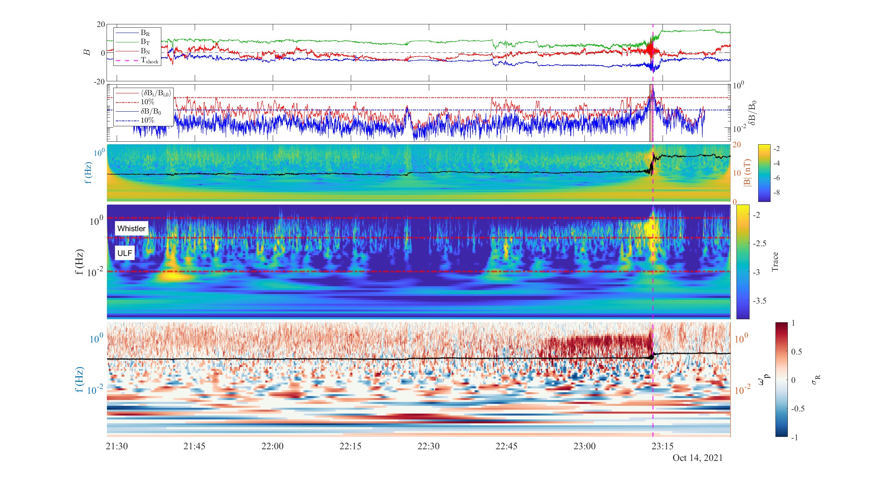Click the 'Oct 14, 2021' date label
Viewport: 891px width, 480px height.
pyautogui.click(x=697, y=458)
